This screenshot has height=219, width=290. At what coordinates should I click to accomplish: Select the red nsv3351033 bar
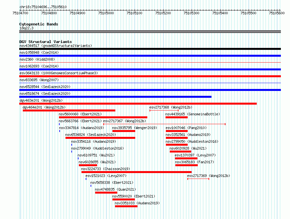(126, 206)
